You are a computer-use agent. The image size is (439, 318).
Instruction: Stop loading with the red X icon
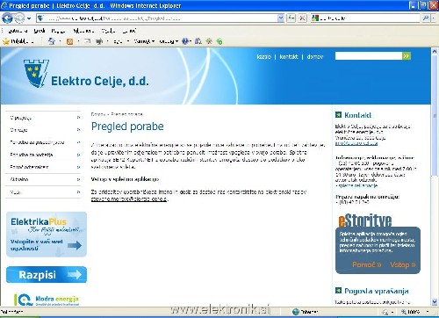(302, 18)
